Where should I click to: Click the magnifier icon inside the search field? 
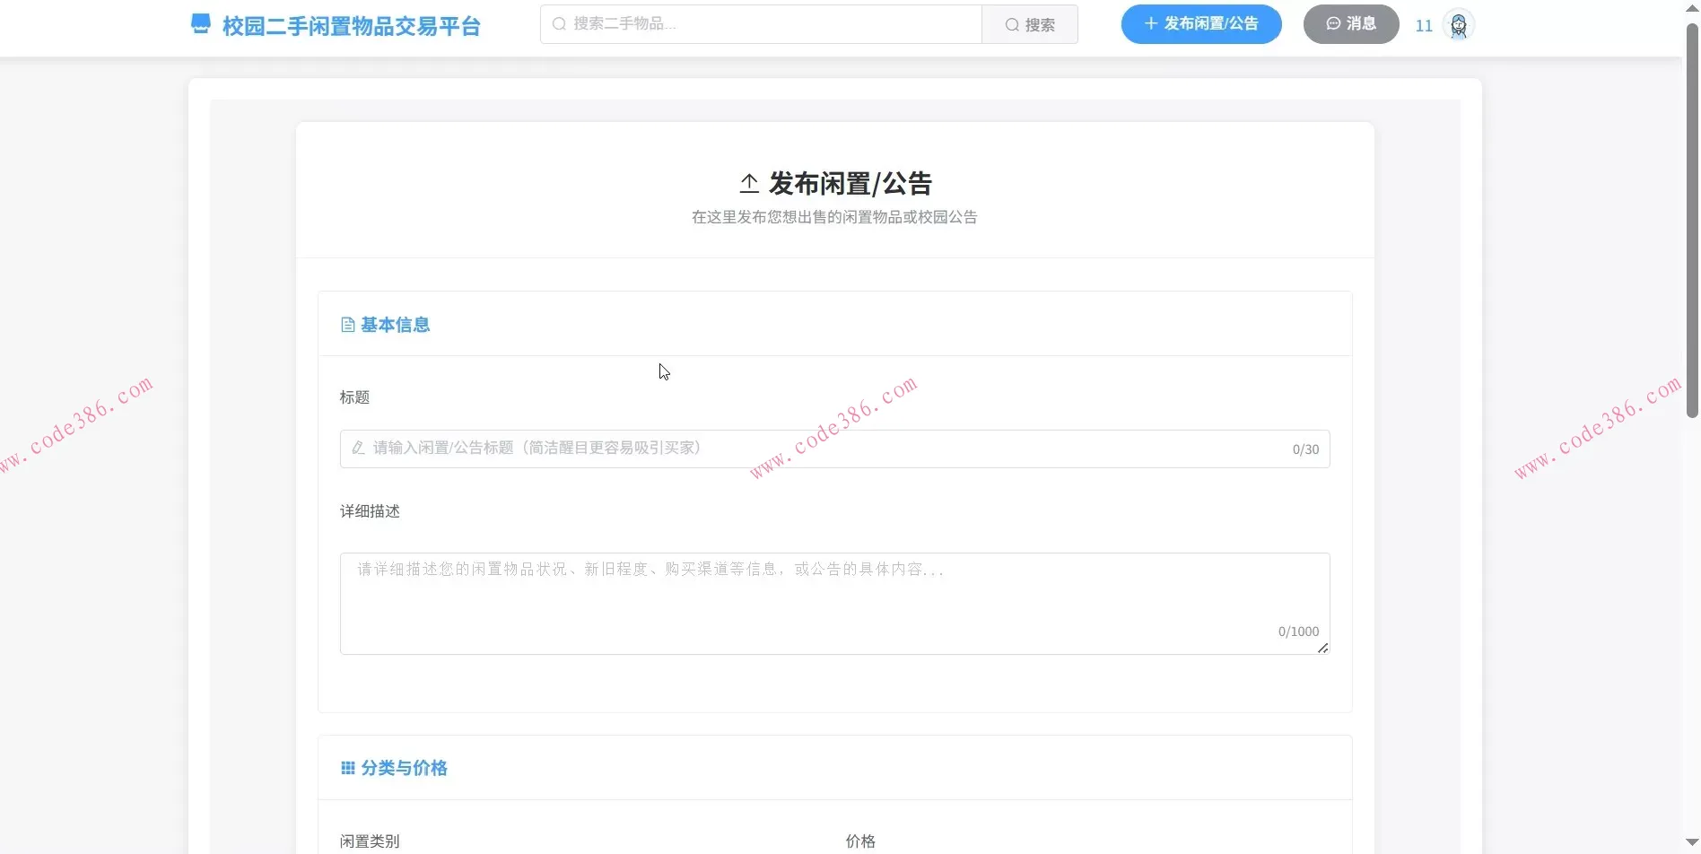558,24
